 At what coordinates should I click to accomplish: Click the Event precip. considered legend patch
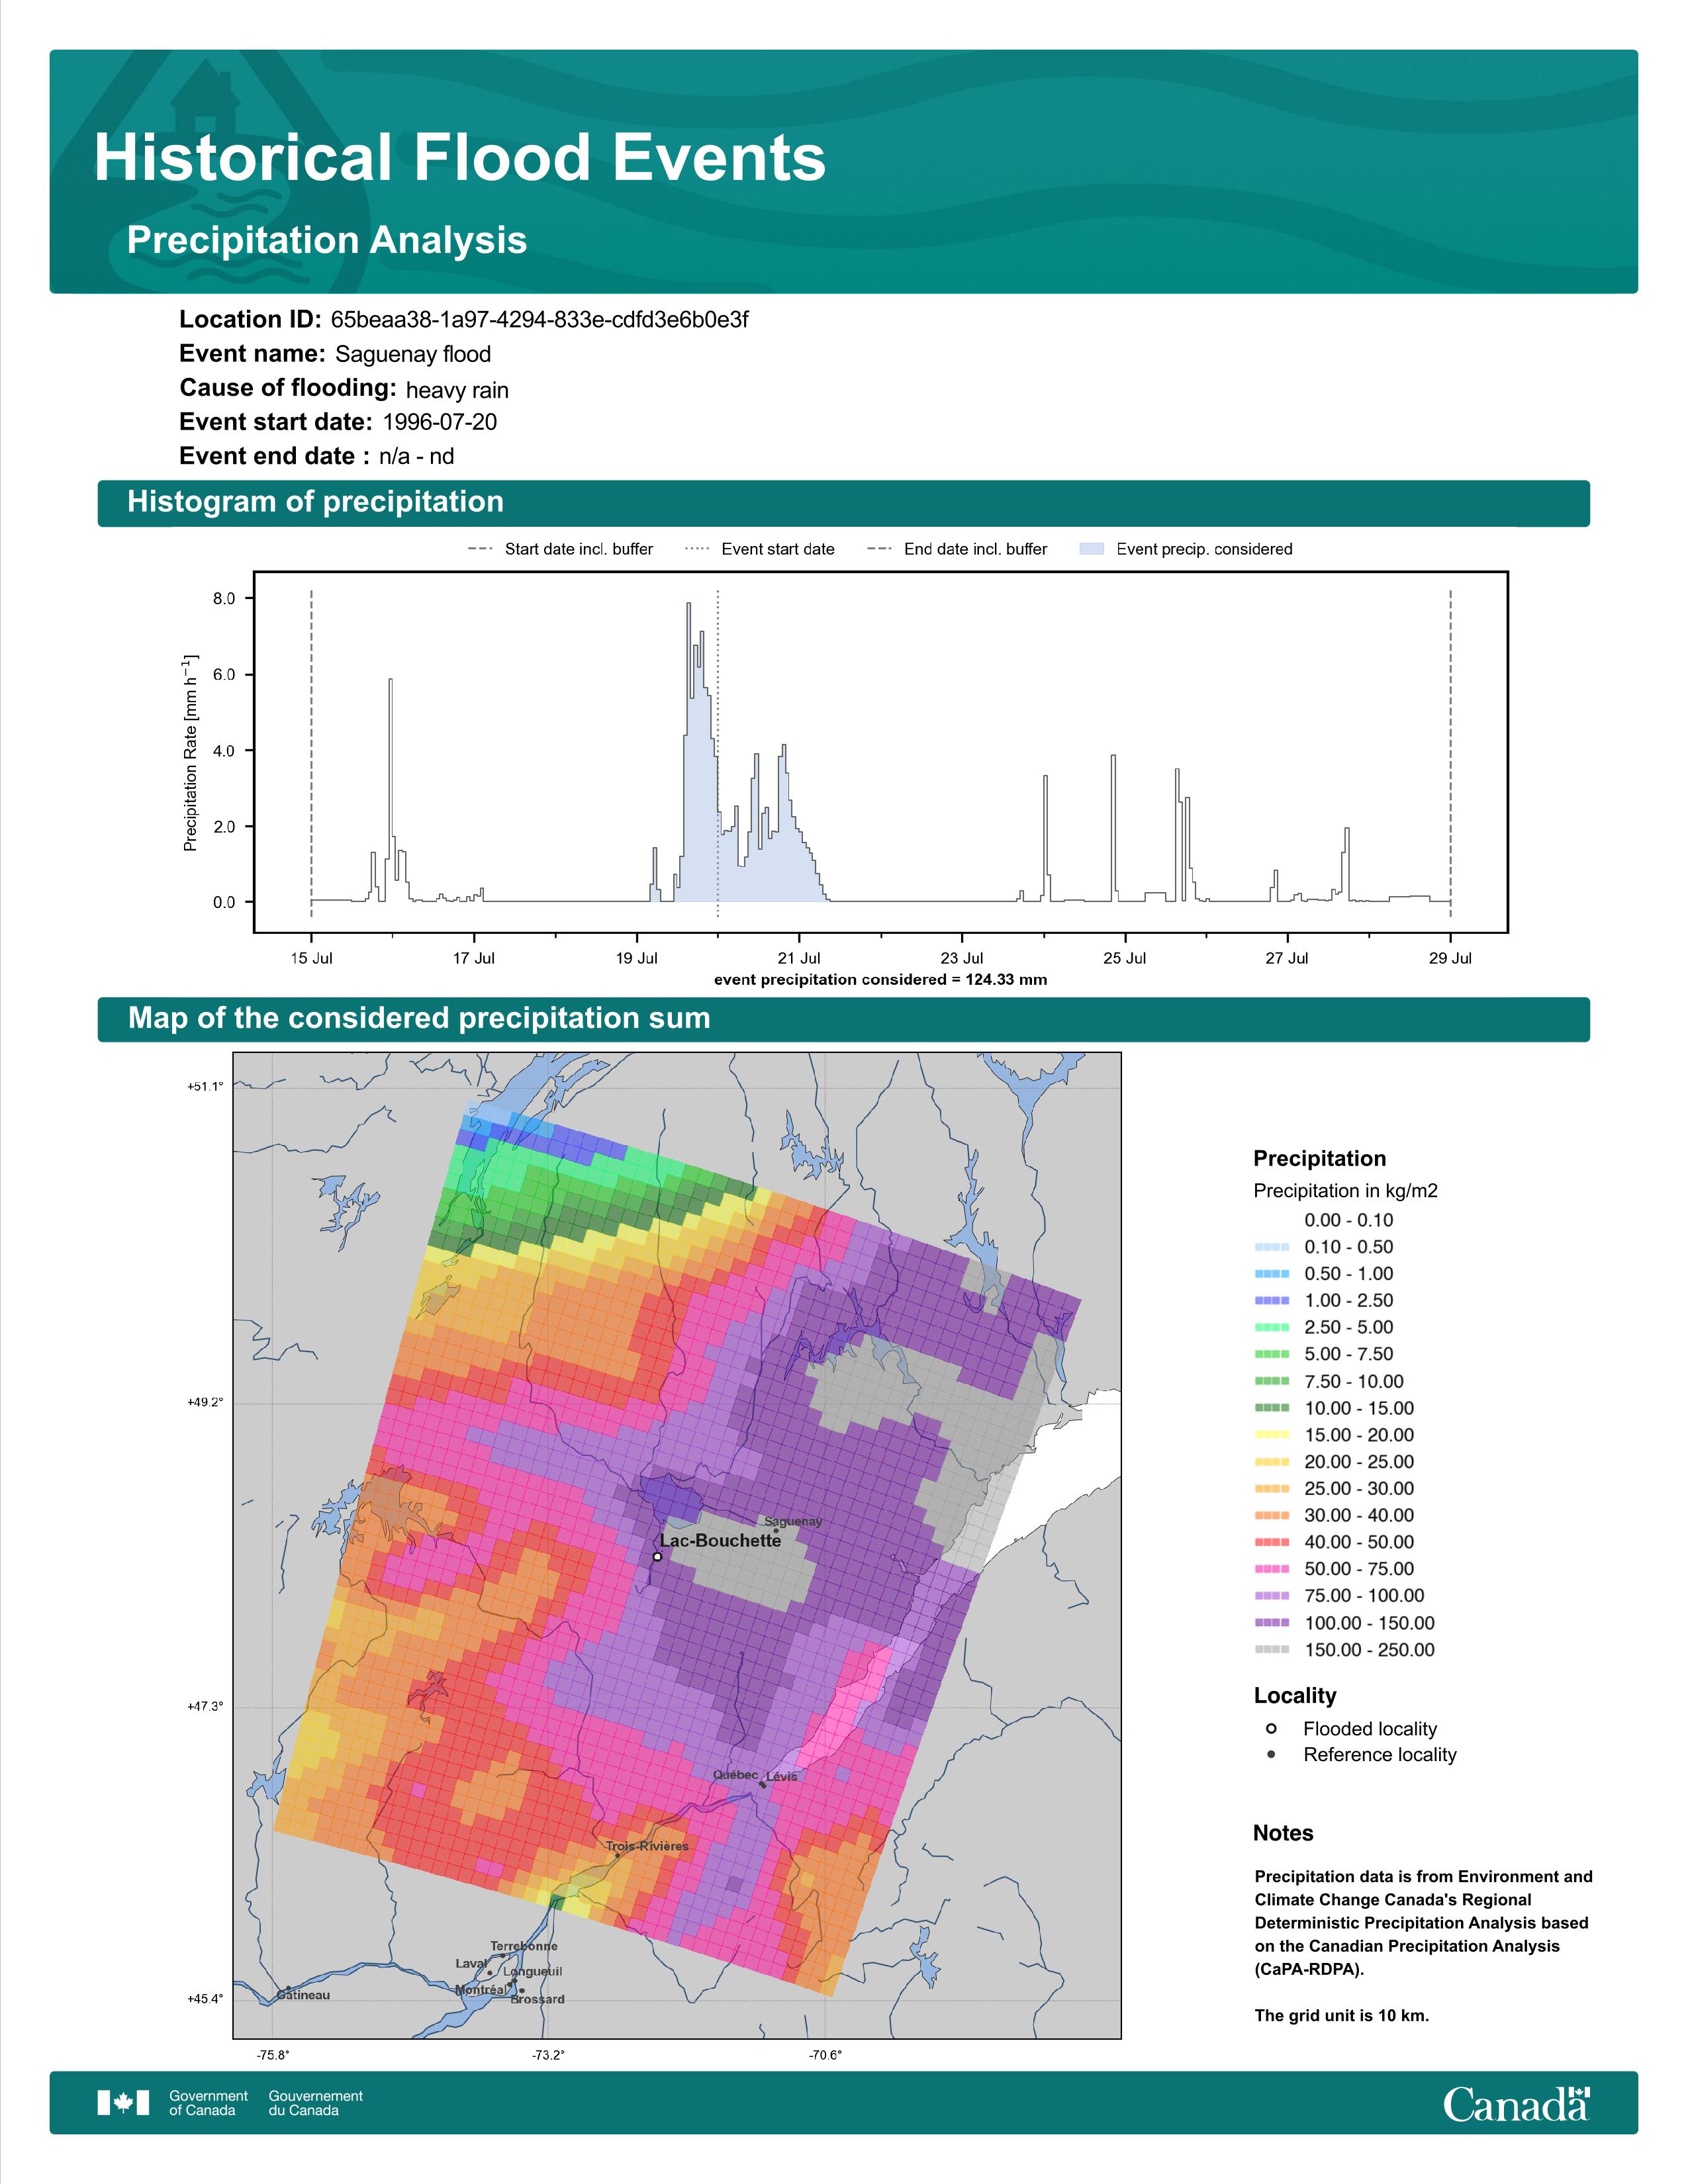point(1092,549)
